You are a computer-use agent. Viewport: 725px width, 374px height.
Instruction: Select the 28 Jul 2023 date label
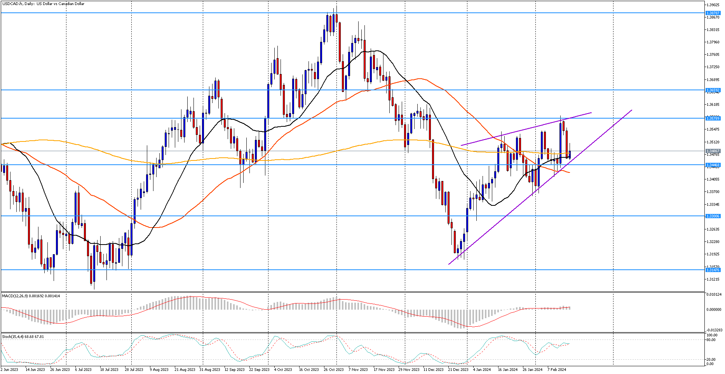[x=134, y=370]
